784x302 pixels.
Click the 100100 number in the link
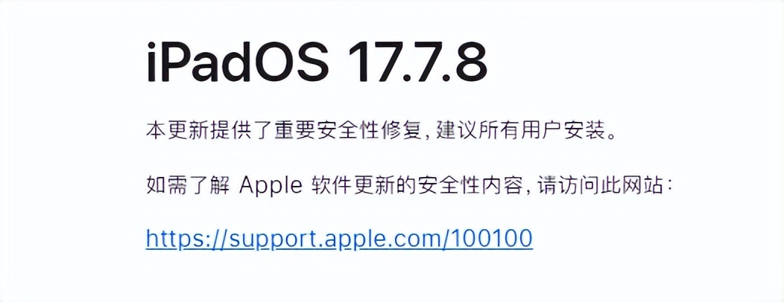(492, 238)
